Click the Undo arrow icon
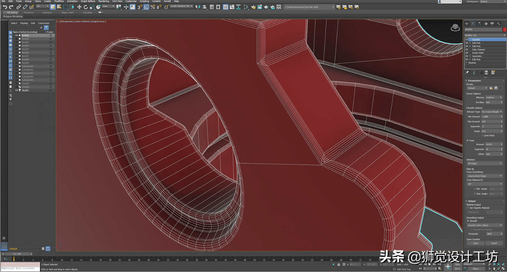Image resolution: width=507 pixels, height=272 pixels. tap(5, 7)
